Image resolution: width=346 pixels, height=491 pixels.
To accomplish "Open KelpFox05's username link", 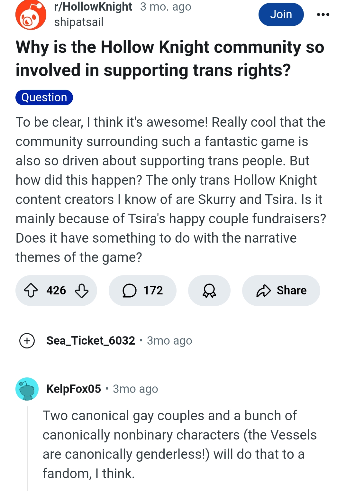I will [74, 389].
